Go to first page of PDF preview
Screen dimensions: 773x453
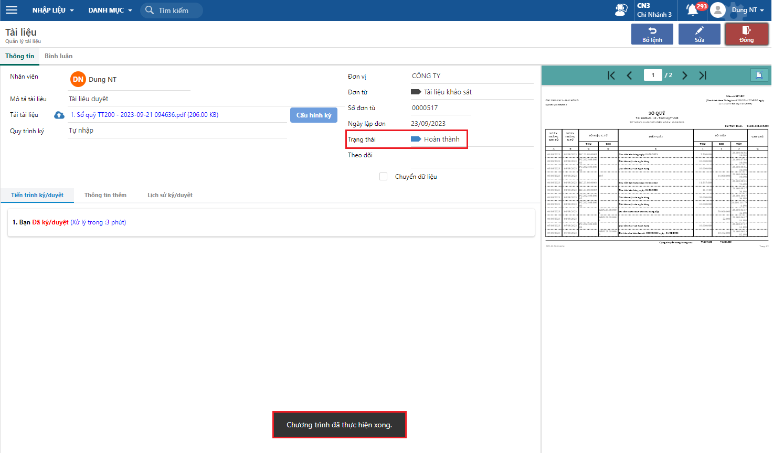pyautogui.click(x=611, y=75)
